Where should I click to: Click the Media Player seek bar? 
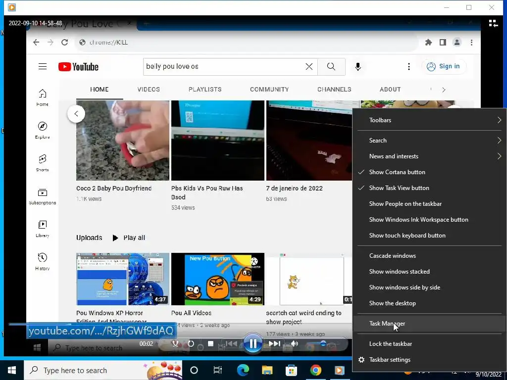(x=180, y=324)
